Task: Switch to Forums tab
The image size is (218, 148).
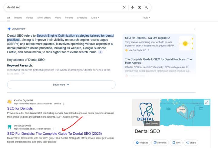Action: [69, 18]
